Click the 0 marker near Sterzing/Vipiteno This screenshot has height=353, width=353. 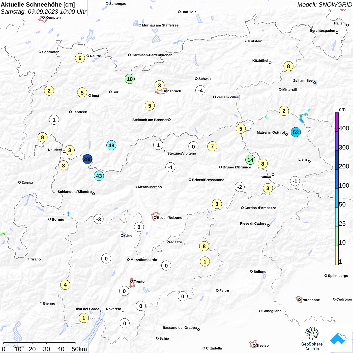[193, 146]
